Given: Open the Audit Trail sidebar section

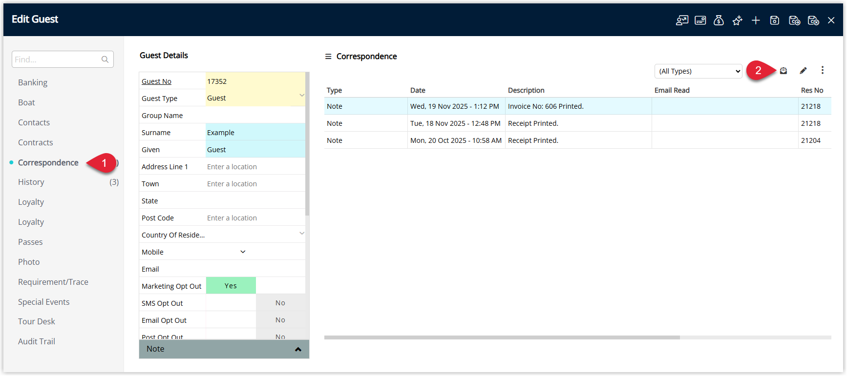Looking at the screenshot, I should pyautogui.click(x=36, y=341).
